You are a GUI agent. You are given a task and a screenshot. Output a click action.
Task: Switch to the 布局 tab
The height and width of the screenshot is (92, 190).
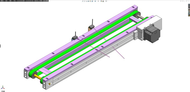click(x=6, y=1)
